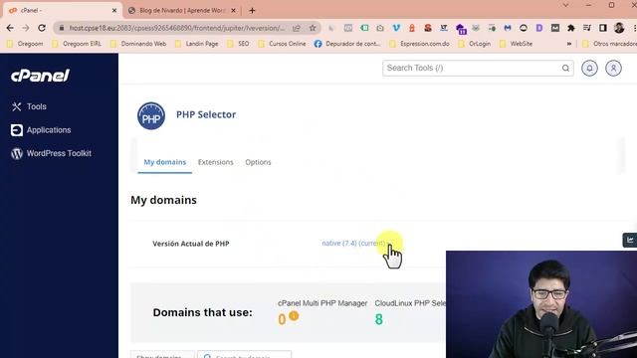Open the WebSite bookmark folder
The height and width of the screenshot is (358, 637).
click(516, 44)
